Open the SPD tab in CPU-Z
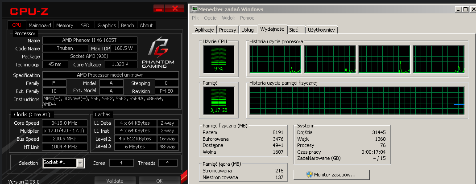 [85, 25]
